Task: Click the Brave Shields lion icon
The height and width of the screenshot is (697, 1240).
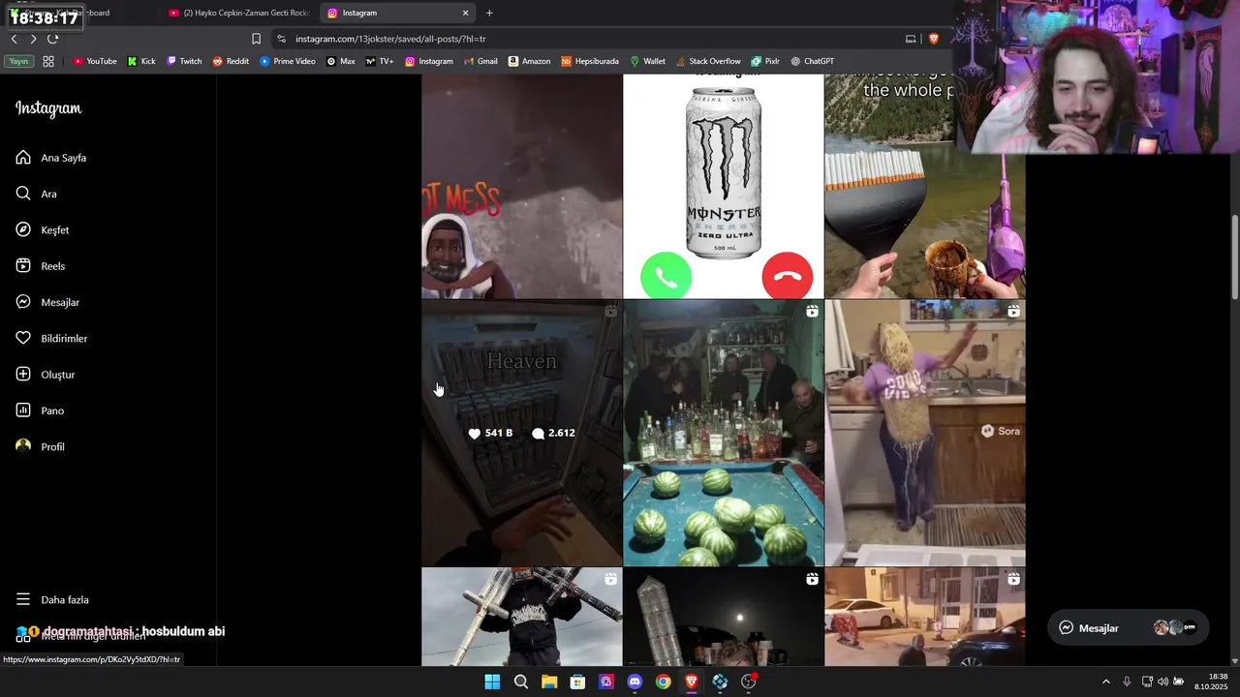Action: [934, 39]
